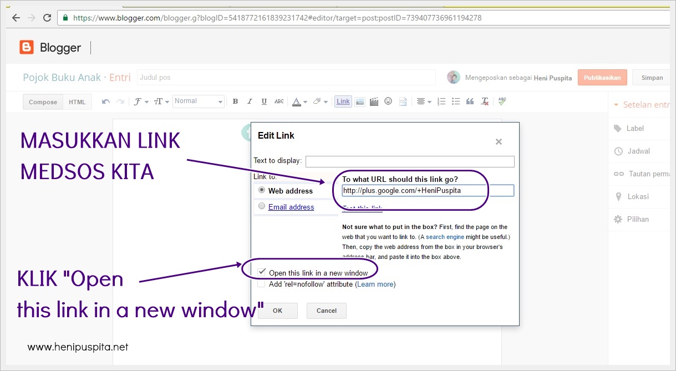Image resolution: width=676 pixels, height=371 pixels.
Task: Create a bulleted list
Action: 456,101
